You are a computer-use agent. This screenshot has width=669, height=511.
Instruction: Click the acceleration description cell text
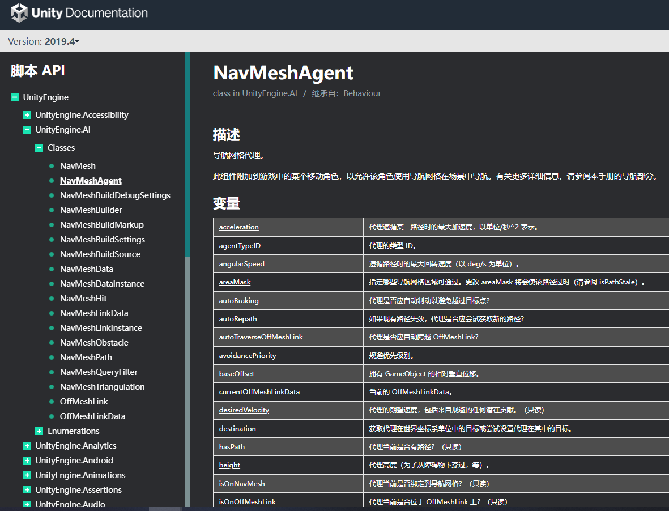pyautogui.click(x=453, y=227)
